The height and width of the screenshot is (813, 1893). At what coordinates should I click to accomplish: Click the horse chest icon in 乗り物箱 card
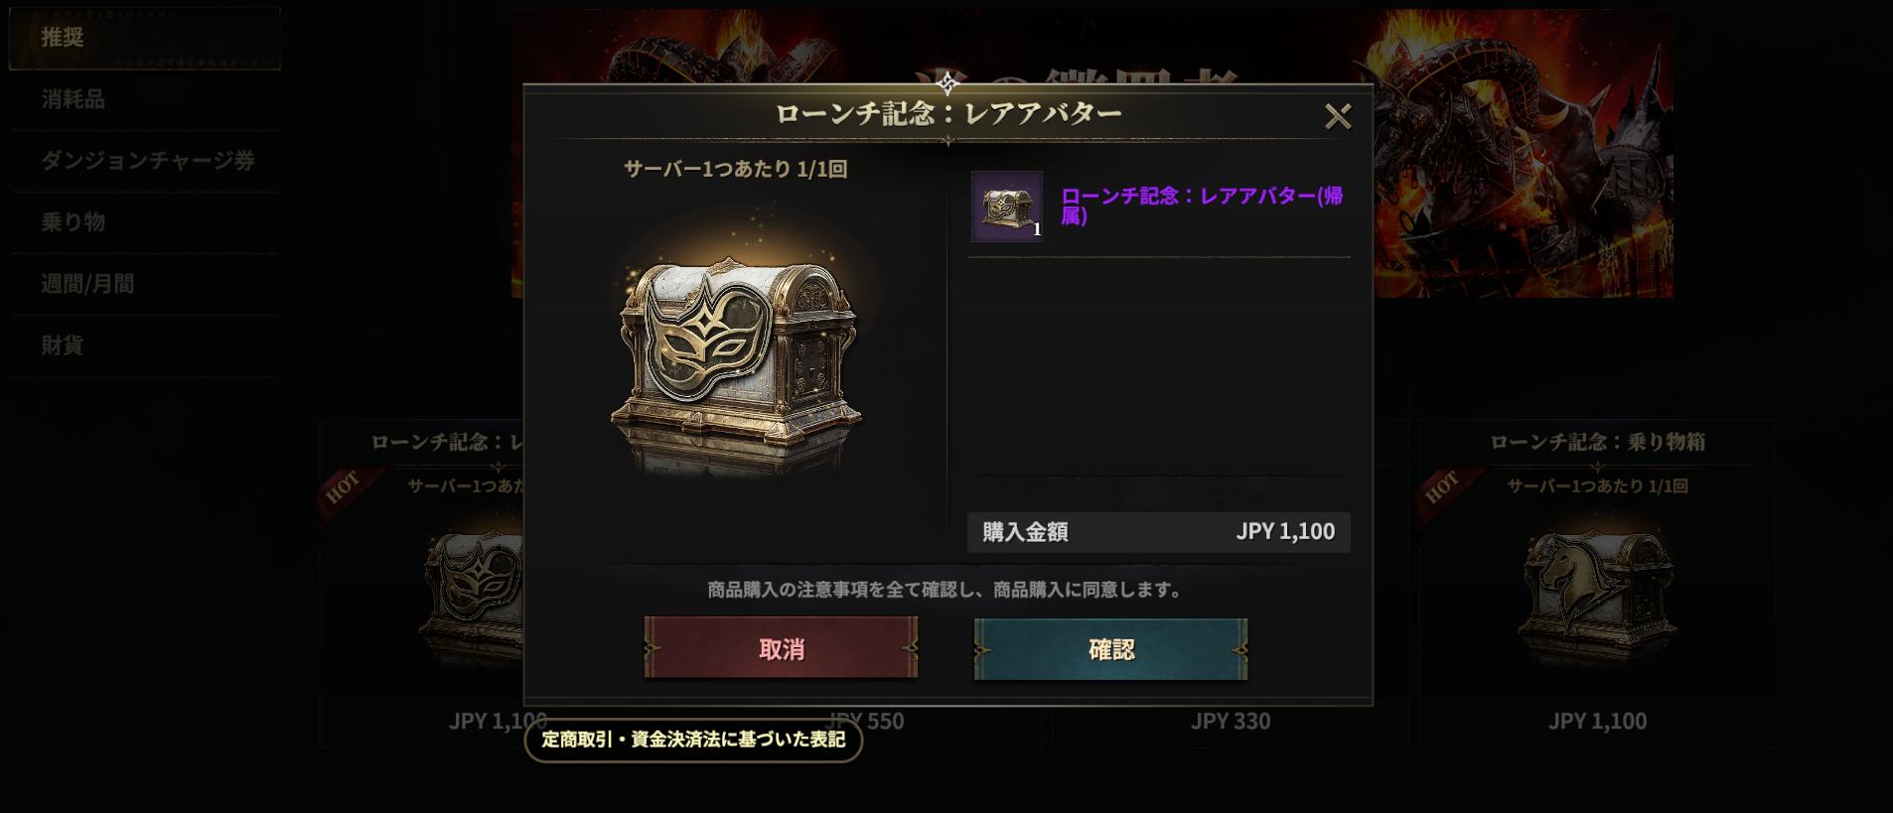coord(1597,596)
